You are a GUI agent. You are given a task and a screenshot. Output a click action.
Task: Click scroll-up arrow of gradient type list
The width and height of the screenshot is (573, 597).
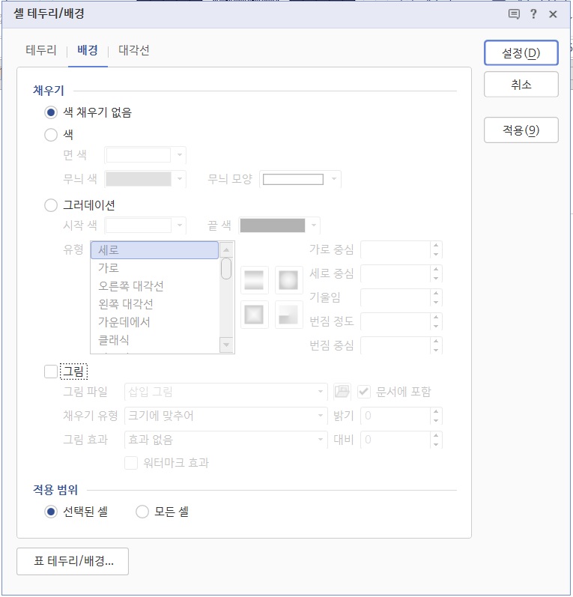226,249
